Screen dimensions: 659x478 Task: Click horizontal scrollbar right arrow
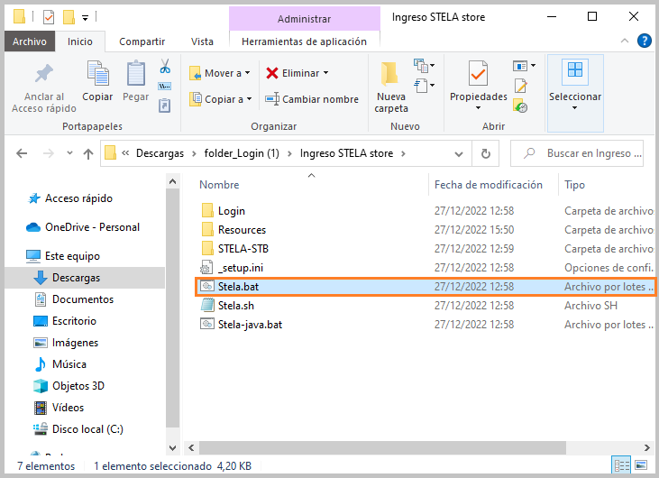[647, 447]
